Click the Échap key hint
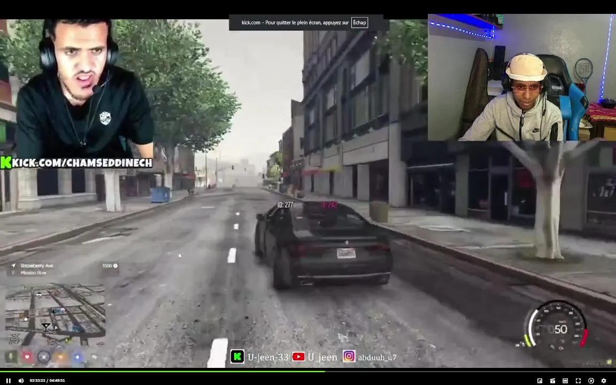The width and height of the screenshot is (616, 385). coord(359,22)
